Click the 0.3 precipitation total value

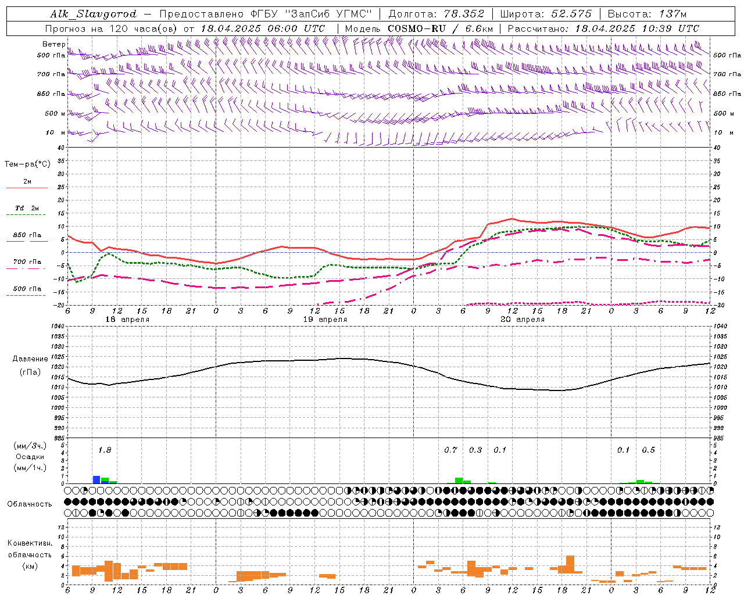click(475, 450)
